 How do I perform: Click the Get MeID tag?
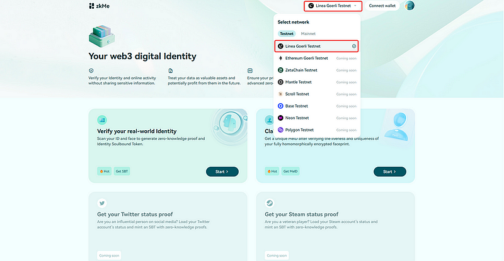[x=290, y=171]
